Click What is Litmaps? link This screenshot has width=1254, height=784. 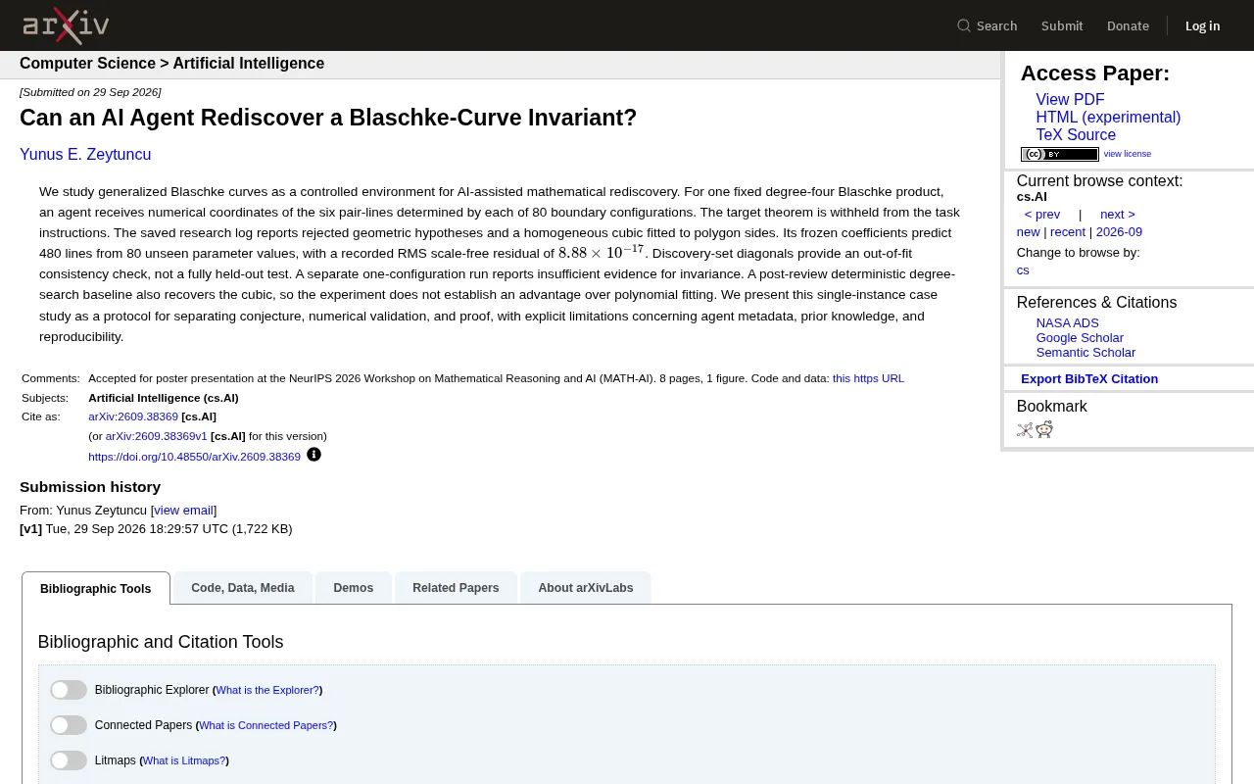184,760
